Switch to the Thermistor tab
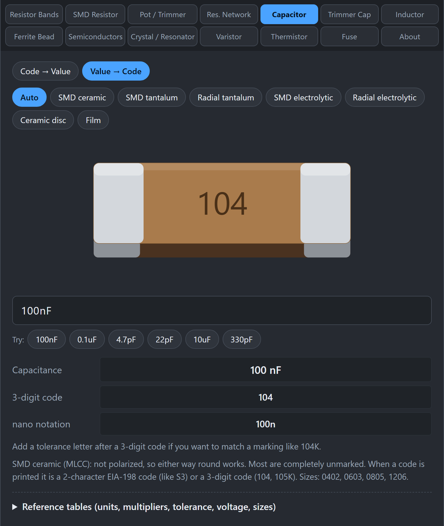Screen dimensions: 444x526 tap(289, 36)
